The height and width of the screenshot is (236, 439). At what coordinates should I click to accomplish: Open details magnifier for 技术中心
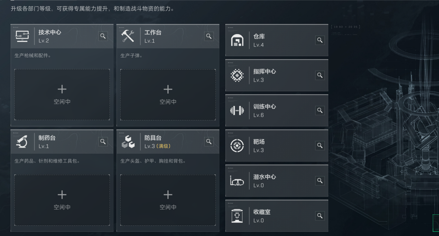[x=103, y=36]
